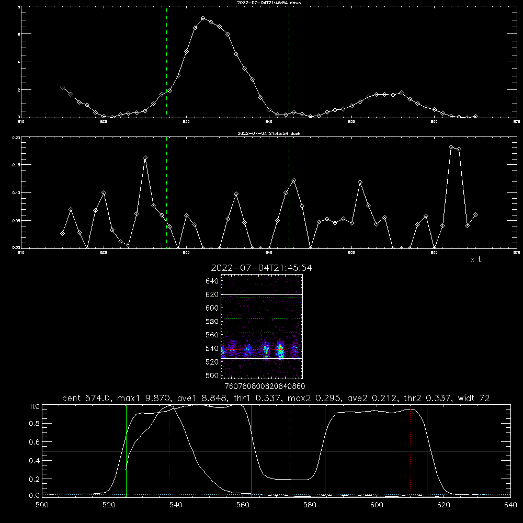Screen dimensions: 523x523
Task: Click the tallest peak marker in dusk plot
Action: pos(451,147)
